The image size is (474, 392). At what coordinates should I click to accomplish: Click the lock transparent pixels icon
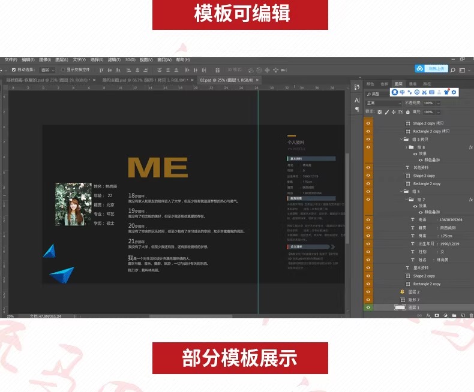click(380, 112)
